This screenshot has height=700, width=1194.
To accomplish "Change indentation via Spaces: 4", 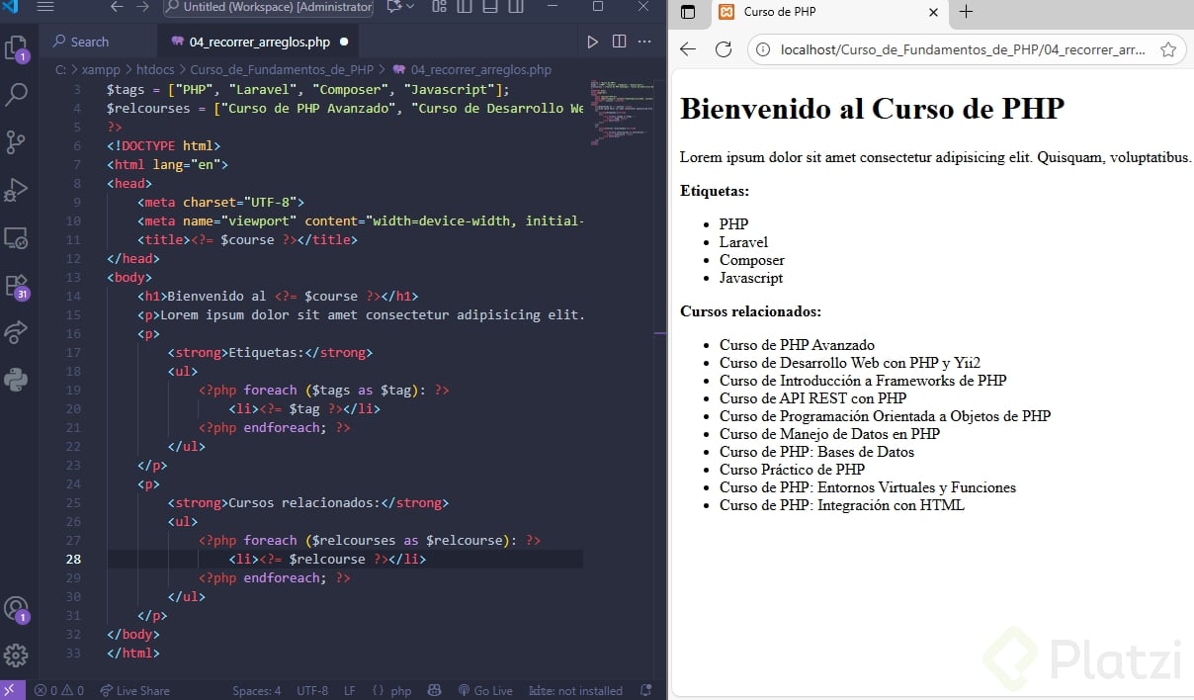I will 257,690.
